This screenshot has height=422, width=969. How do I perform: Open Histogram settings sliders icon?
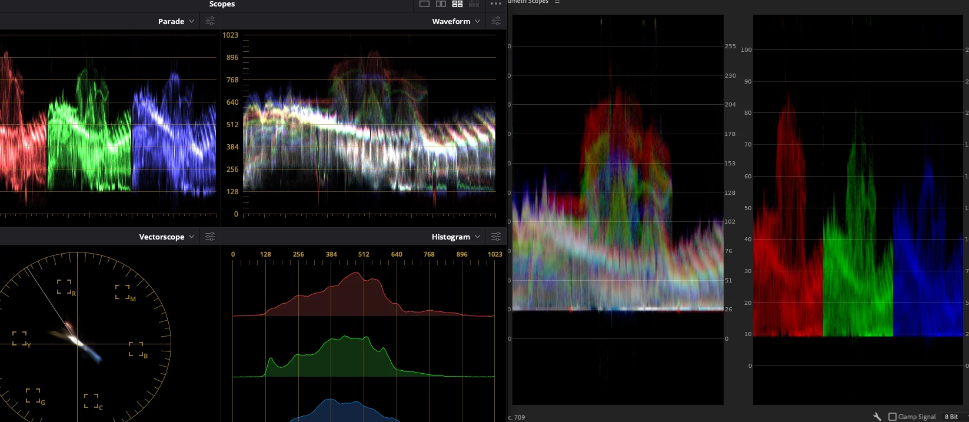(x=496, y=237)
